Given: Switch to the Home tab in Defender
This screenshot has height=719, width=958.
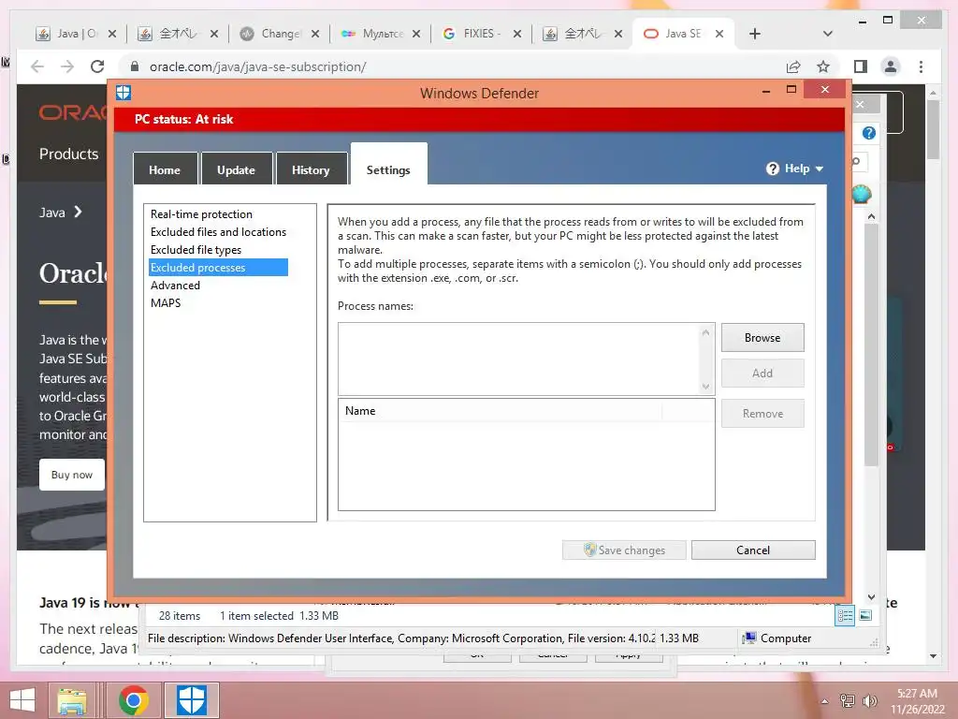Looking at the screenshot, I should (x=165, y=169).
